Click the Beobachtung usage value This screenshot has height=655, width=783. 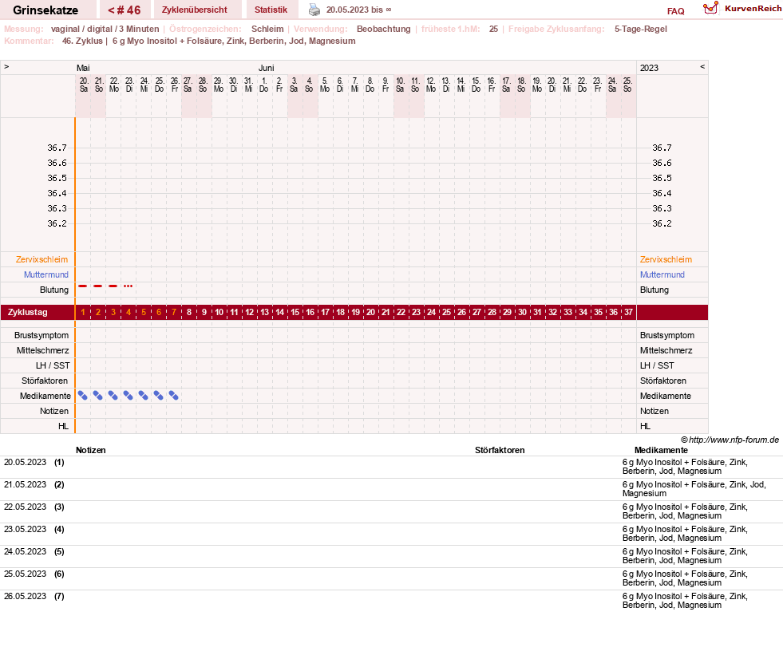[383, 29]
